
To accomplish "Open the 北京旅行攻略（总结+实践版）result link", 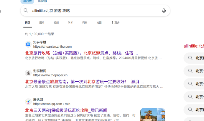I will pyautogui.click(x=81, y=53).
